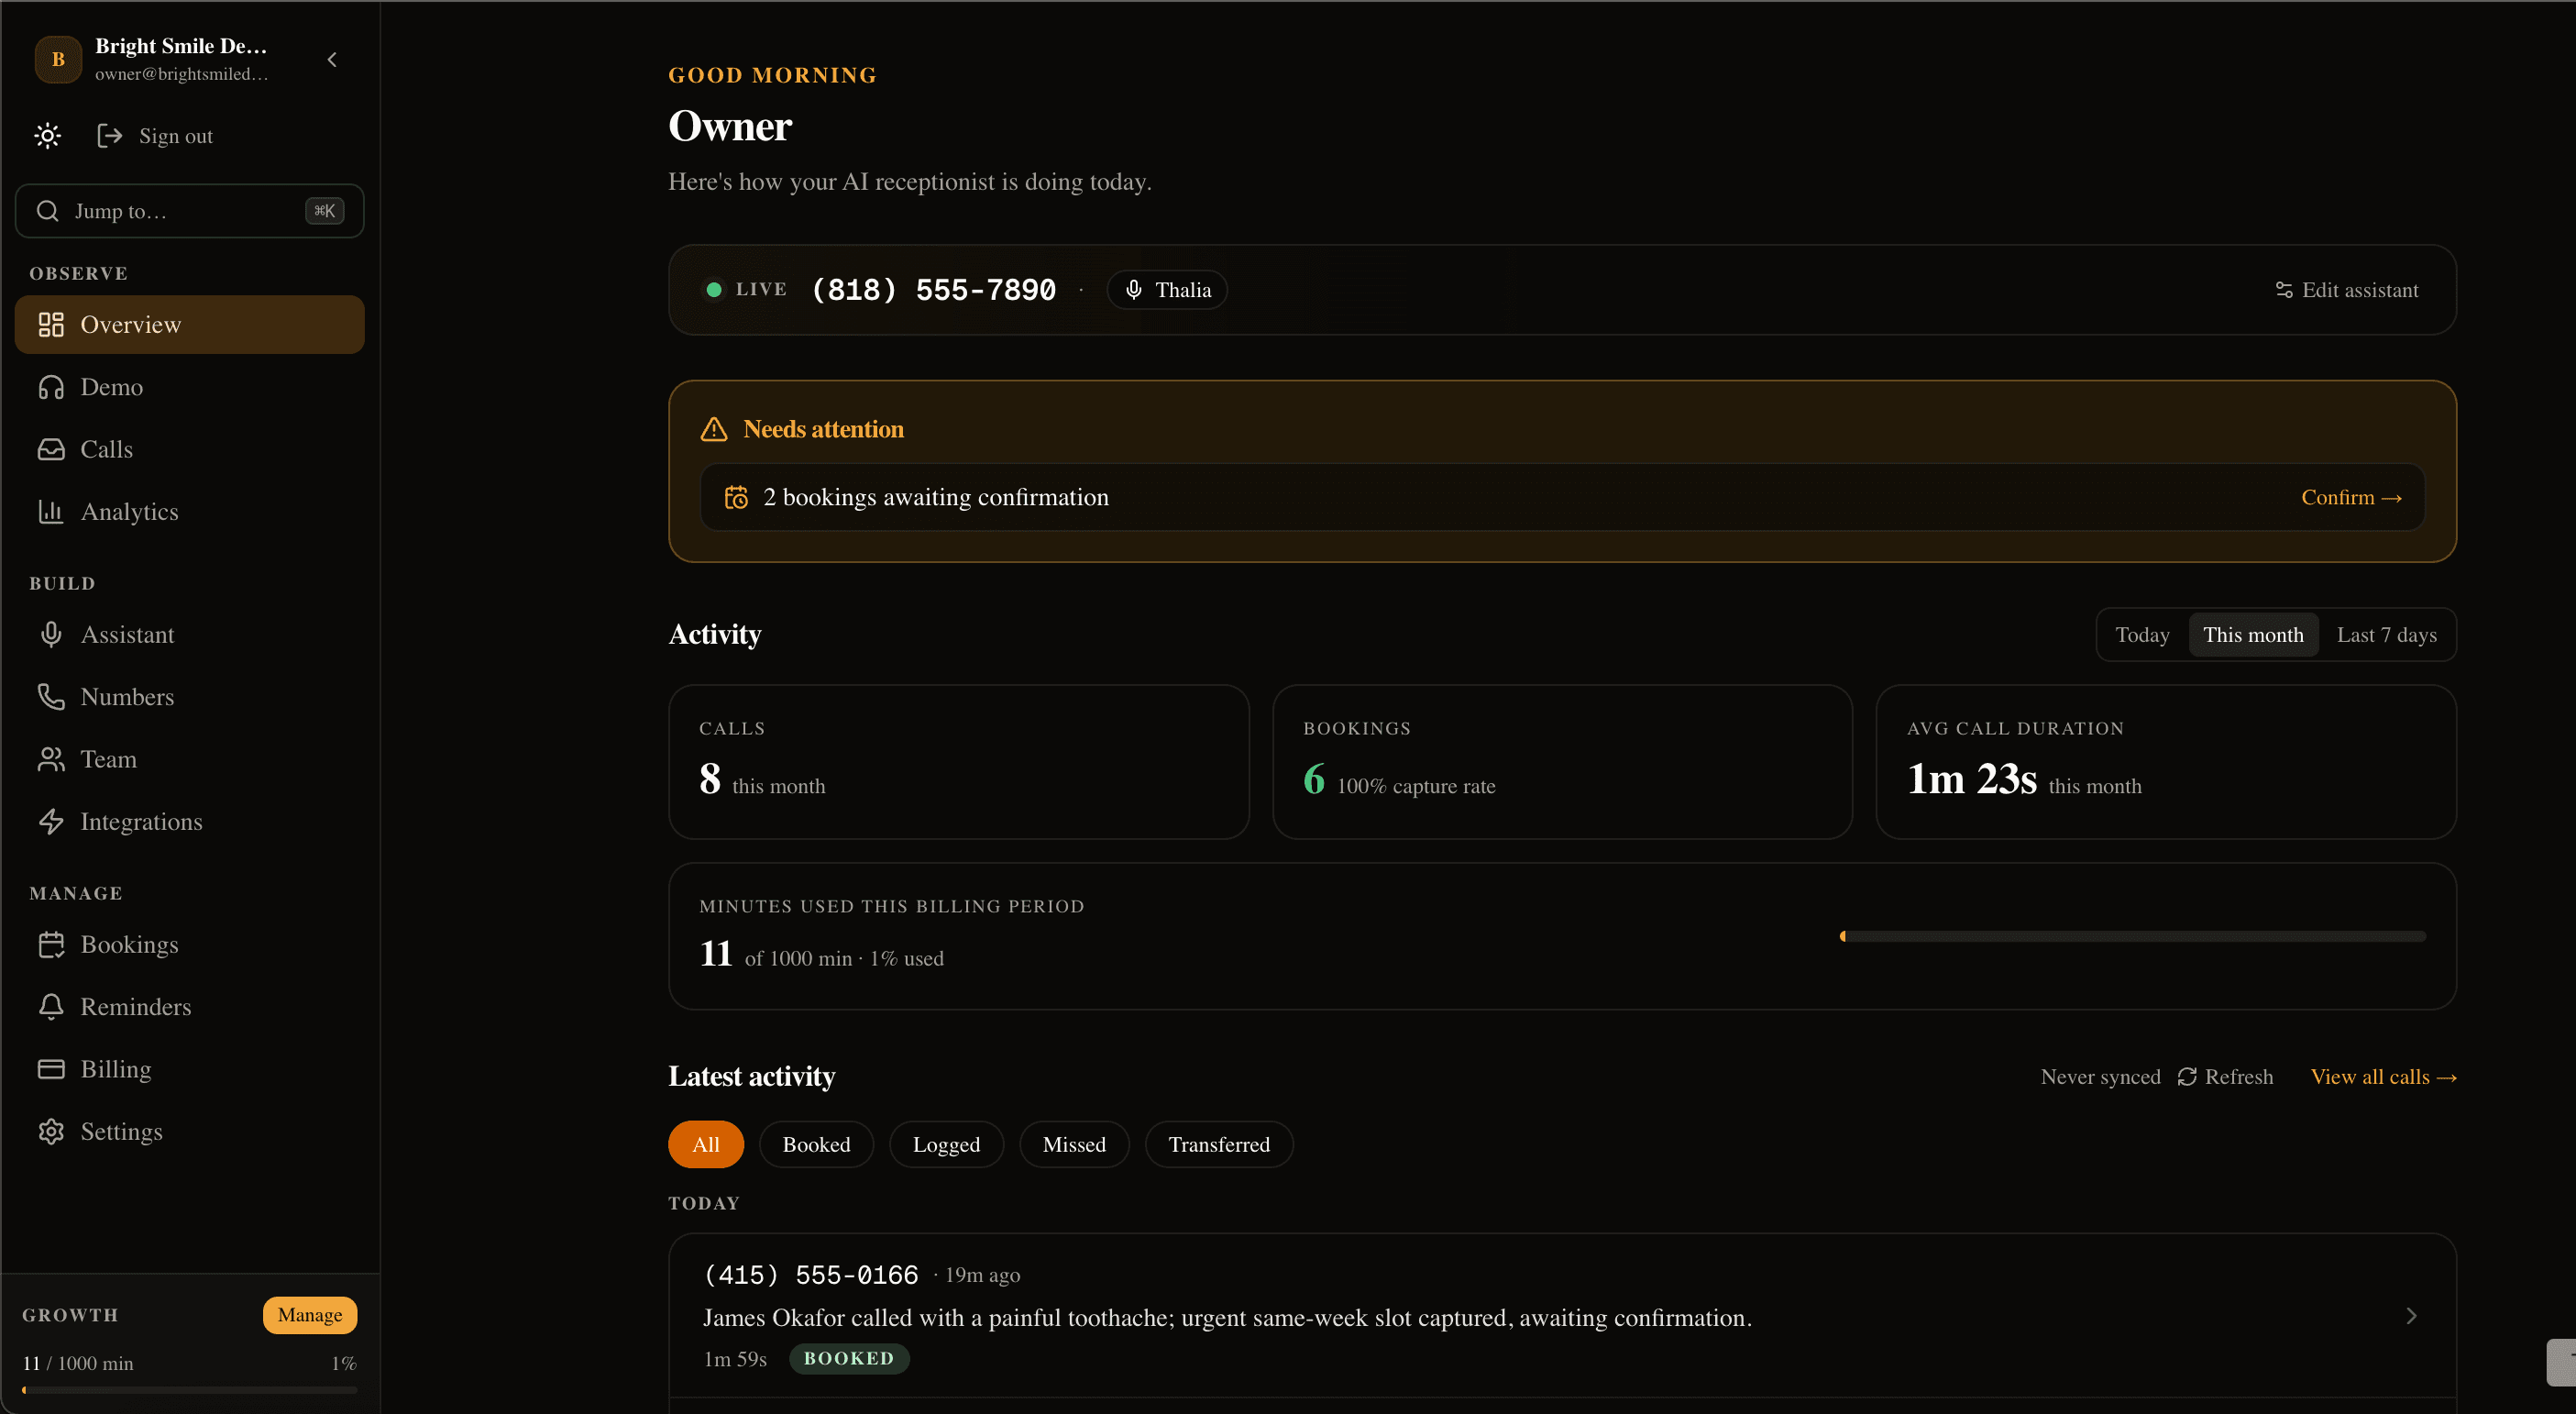Click the Reminders bell icon
2576x1414 pixels.
51,1006
